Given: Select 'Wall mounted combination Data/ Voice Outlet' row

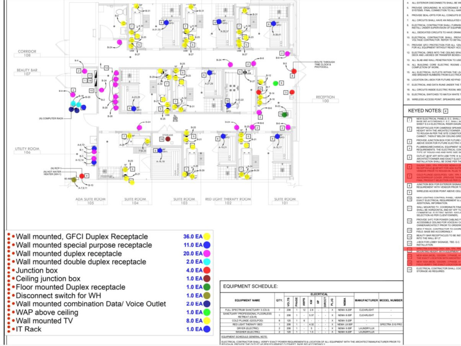Looking at the screenshot, I should coord(109,304).
